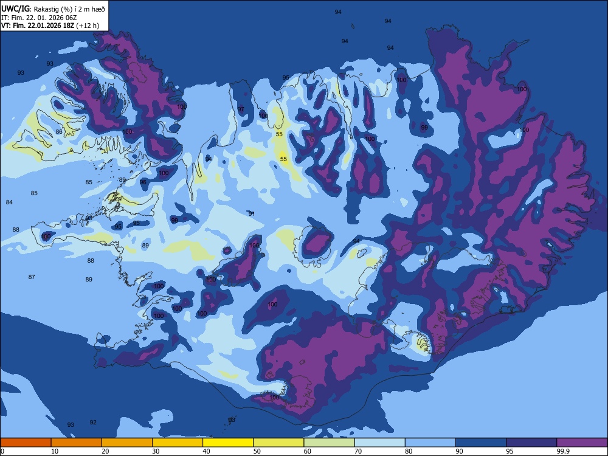608x456 pixels.
Task: Click the '99.9' legend scale label
Action: click(x=563, y=451)
